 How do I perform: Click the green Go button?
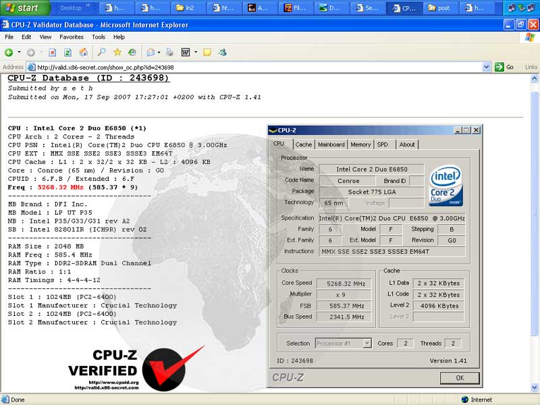(x=504, y=67)
